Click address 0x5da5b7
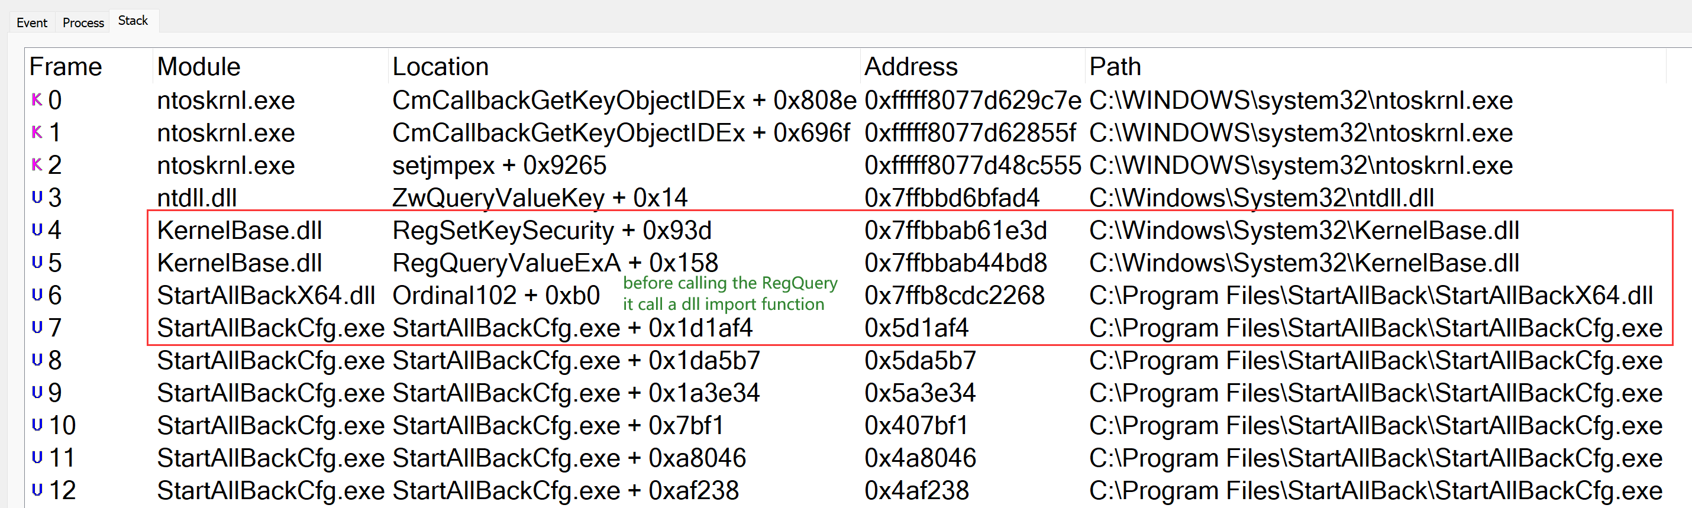1692x508 pixels. click(920, 360)
